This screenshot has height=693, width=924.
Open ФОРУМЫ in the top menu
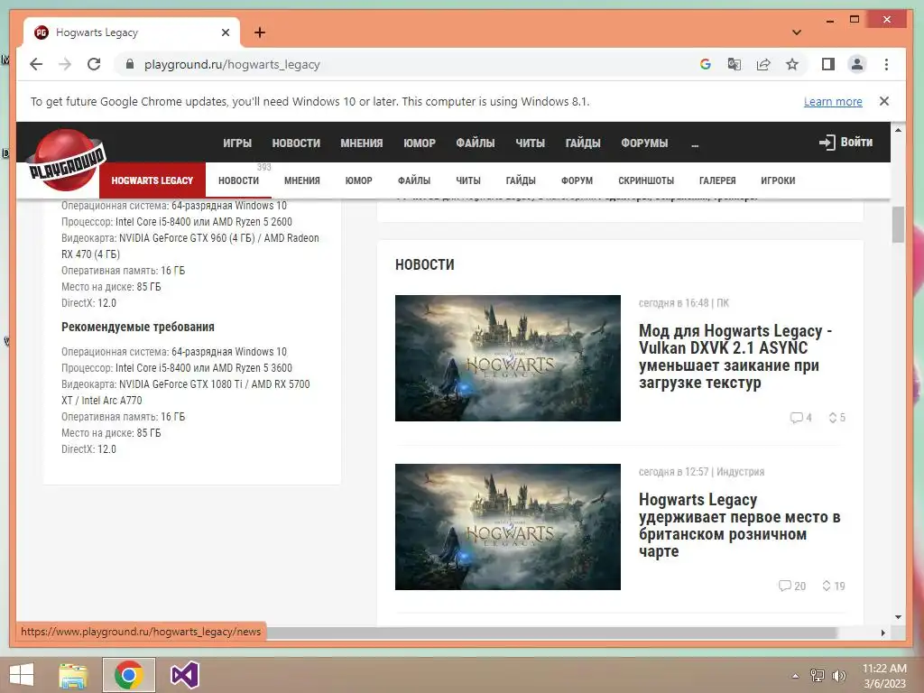pyautogui.click(x=644, y=143)
